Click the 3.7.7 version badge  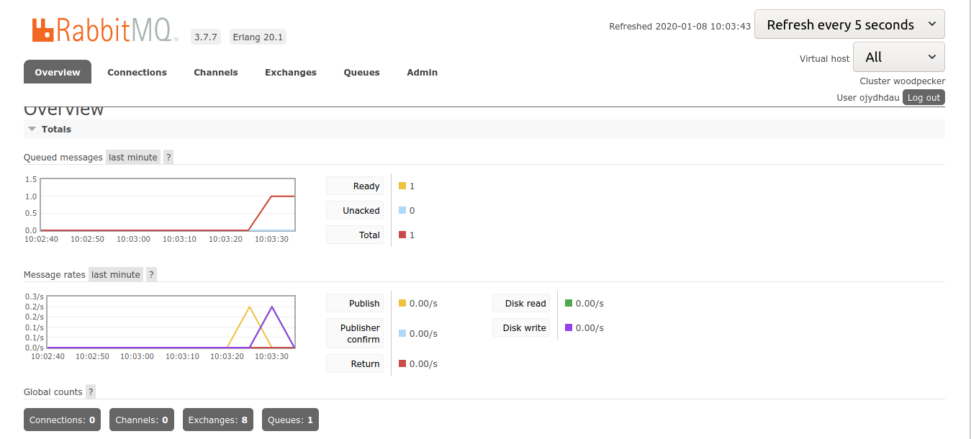coord(206,37)
